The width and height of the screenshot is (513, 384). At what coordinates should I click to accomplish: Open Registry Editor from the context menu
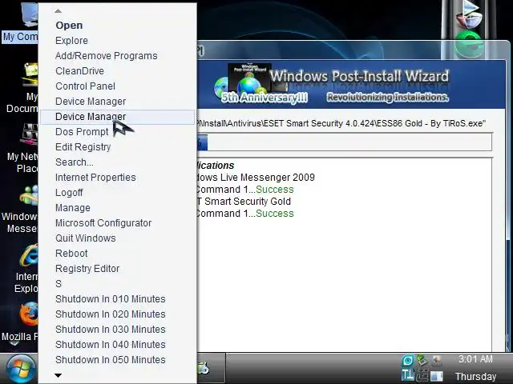point(87,269)
